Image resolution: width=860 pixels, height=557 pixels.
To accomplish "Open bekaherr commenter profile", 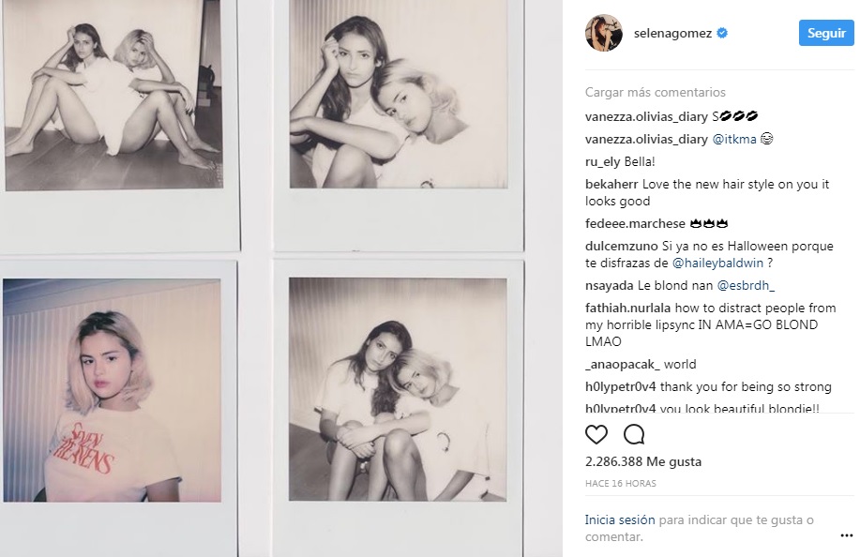I will click(x=611, y=184).
